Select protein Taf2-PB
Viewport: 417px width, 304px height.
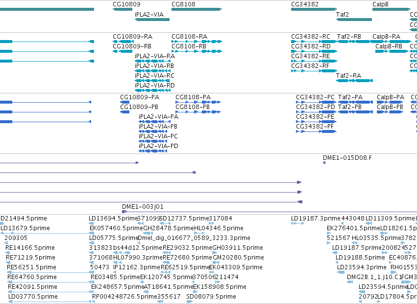[355, 112]
